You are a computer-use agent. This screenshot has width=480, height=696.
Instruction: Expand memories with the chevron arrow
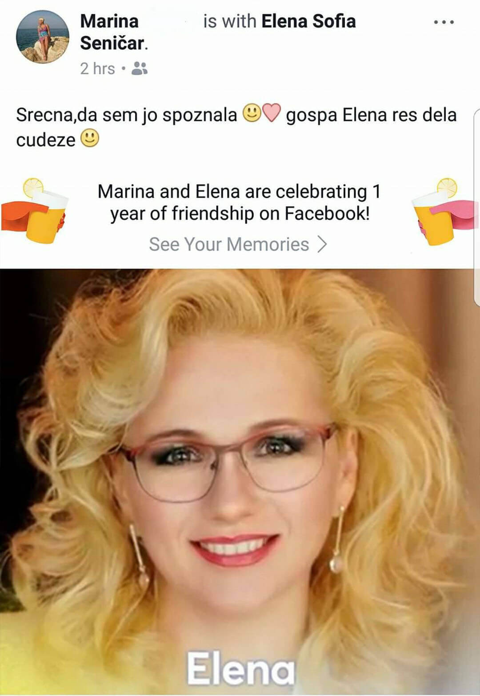tap(323, 244)
